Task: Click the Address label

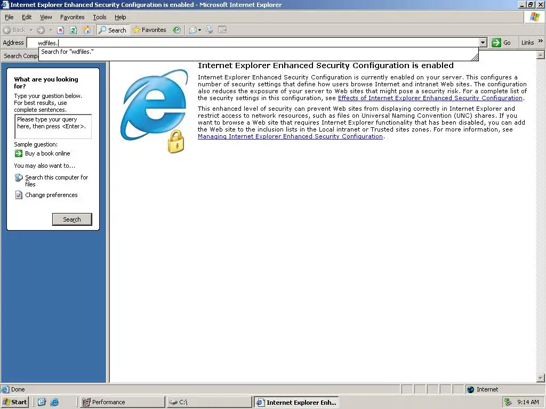Action: (13, 43)
